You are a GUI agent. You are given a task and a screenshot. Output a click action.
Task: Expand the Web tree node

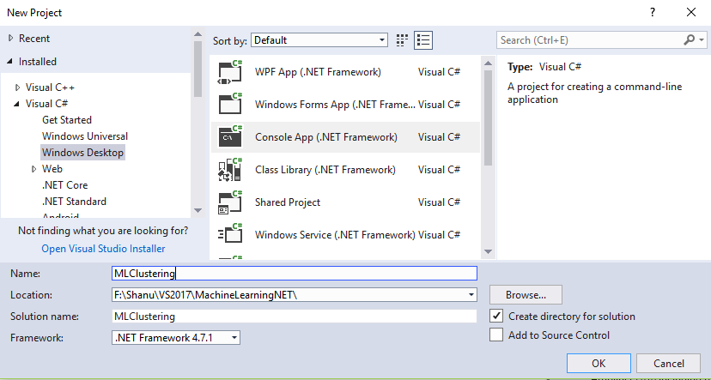pyautogui.click(x=34, y=169)
